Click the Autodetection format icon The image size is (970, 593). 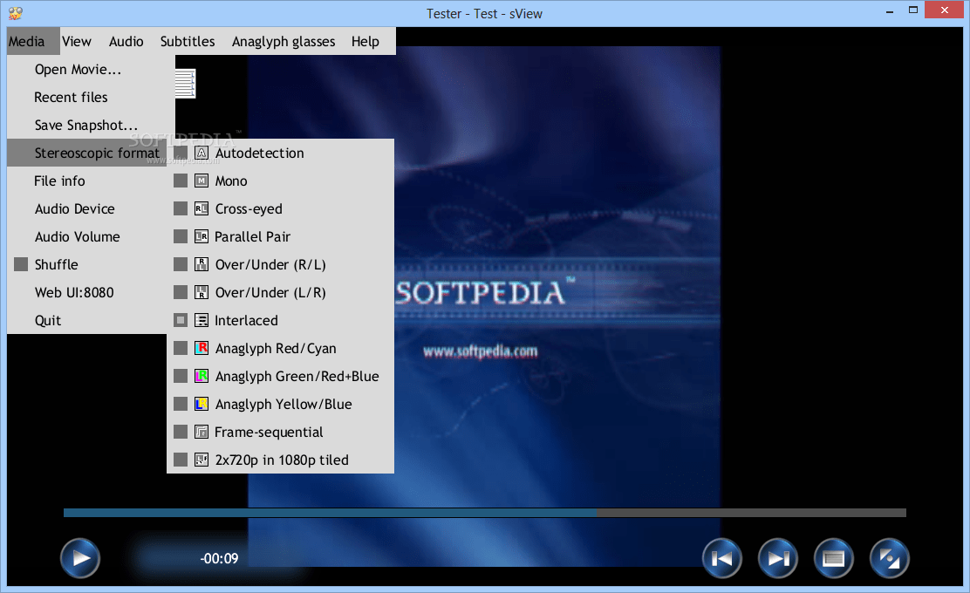(202, 153)
